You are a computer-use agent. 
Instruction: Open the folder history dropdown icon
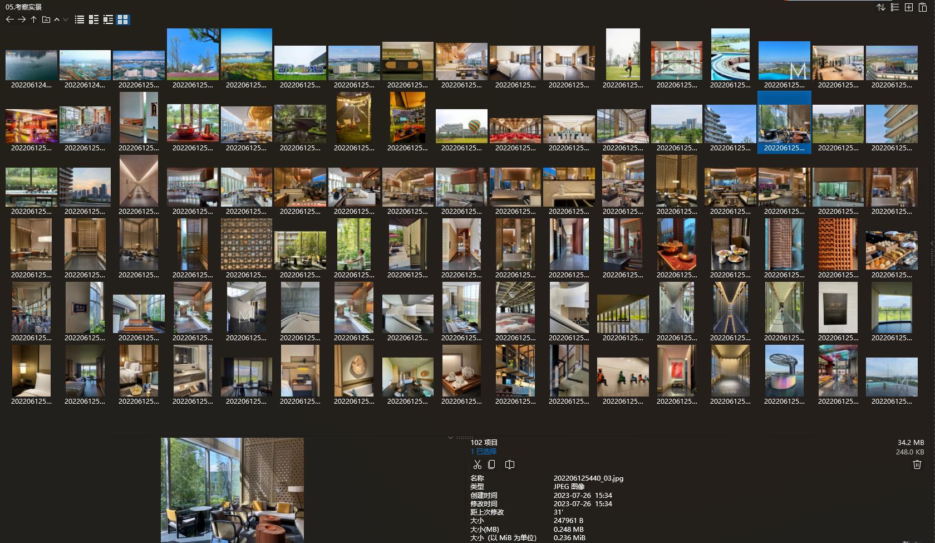[x=46, y=19]
